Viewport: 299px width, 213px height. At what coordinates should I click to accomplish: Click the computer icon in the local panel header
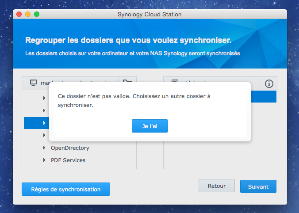(x=33, y=83)
